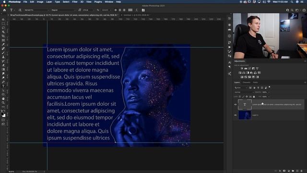The width and height of the screenshot is (307, 173).
Task: Select the Eyedropper tool
Action: pyautogui.click(x=3, y=44)
